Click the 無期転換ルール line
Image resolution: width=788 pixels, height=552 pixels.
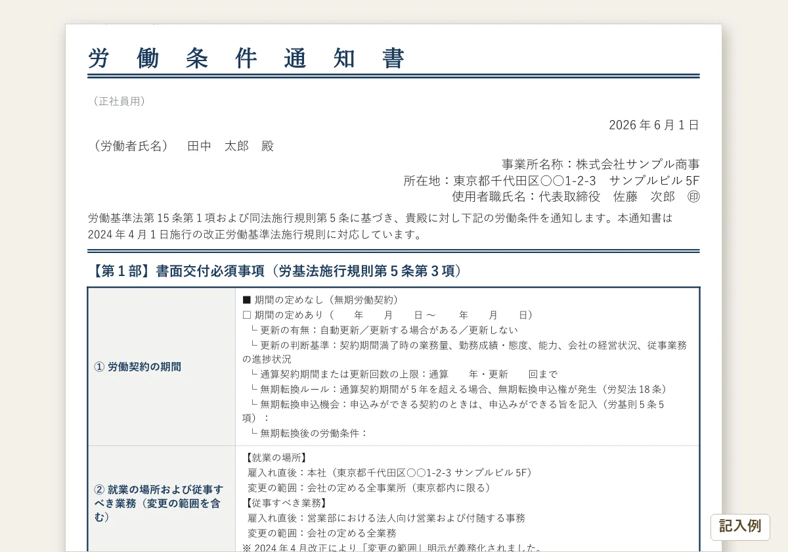[x=460, y=389]
